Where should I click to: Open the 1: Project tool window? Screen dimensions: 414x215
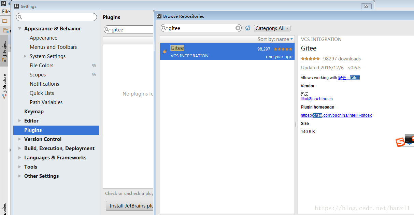[x=4, y=51]
